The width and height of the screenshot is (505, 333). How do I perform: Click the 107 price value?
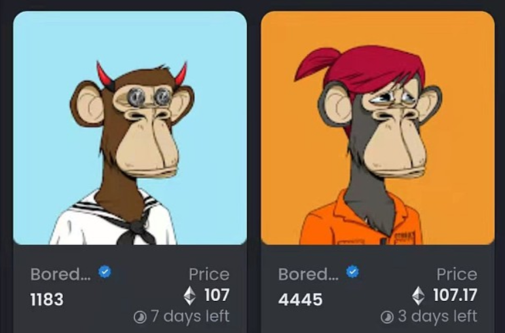217,295
